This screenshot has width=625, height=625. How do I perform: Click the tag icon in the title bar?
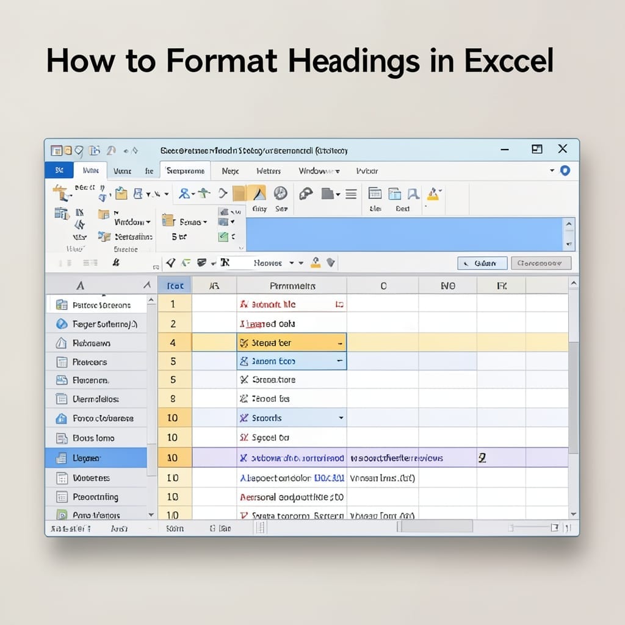tap(79, 151)
